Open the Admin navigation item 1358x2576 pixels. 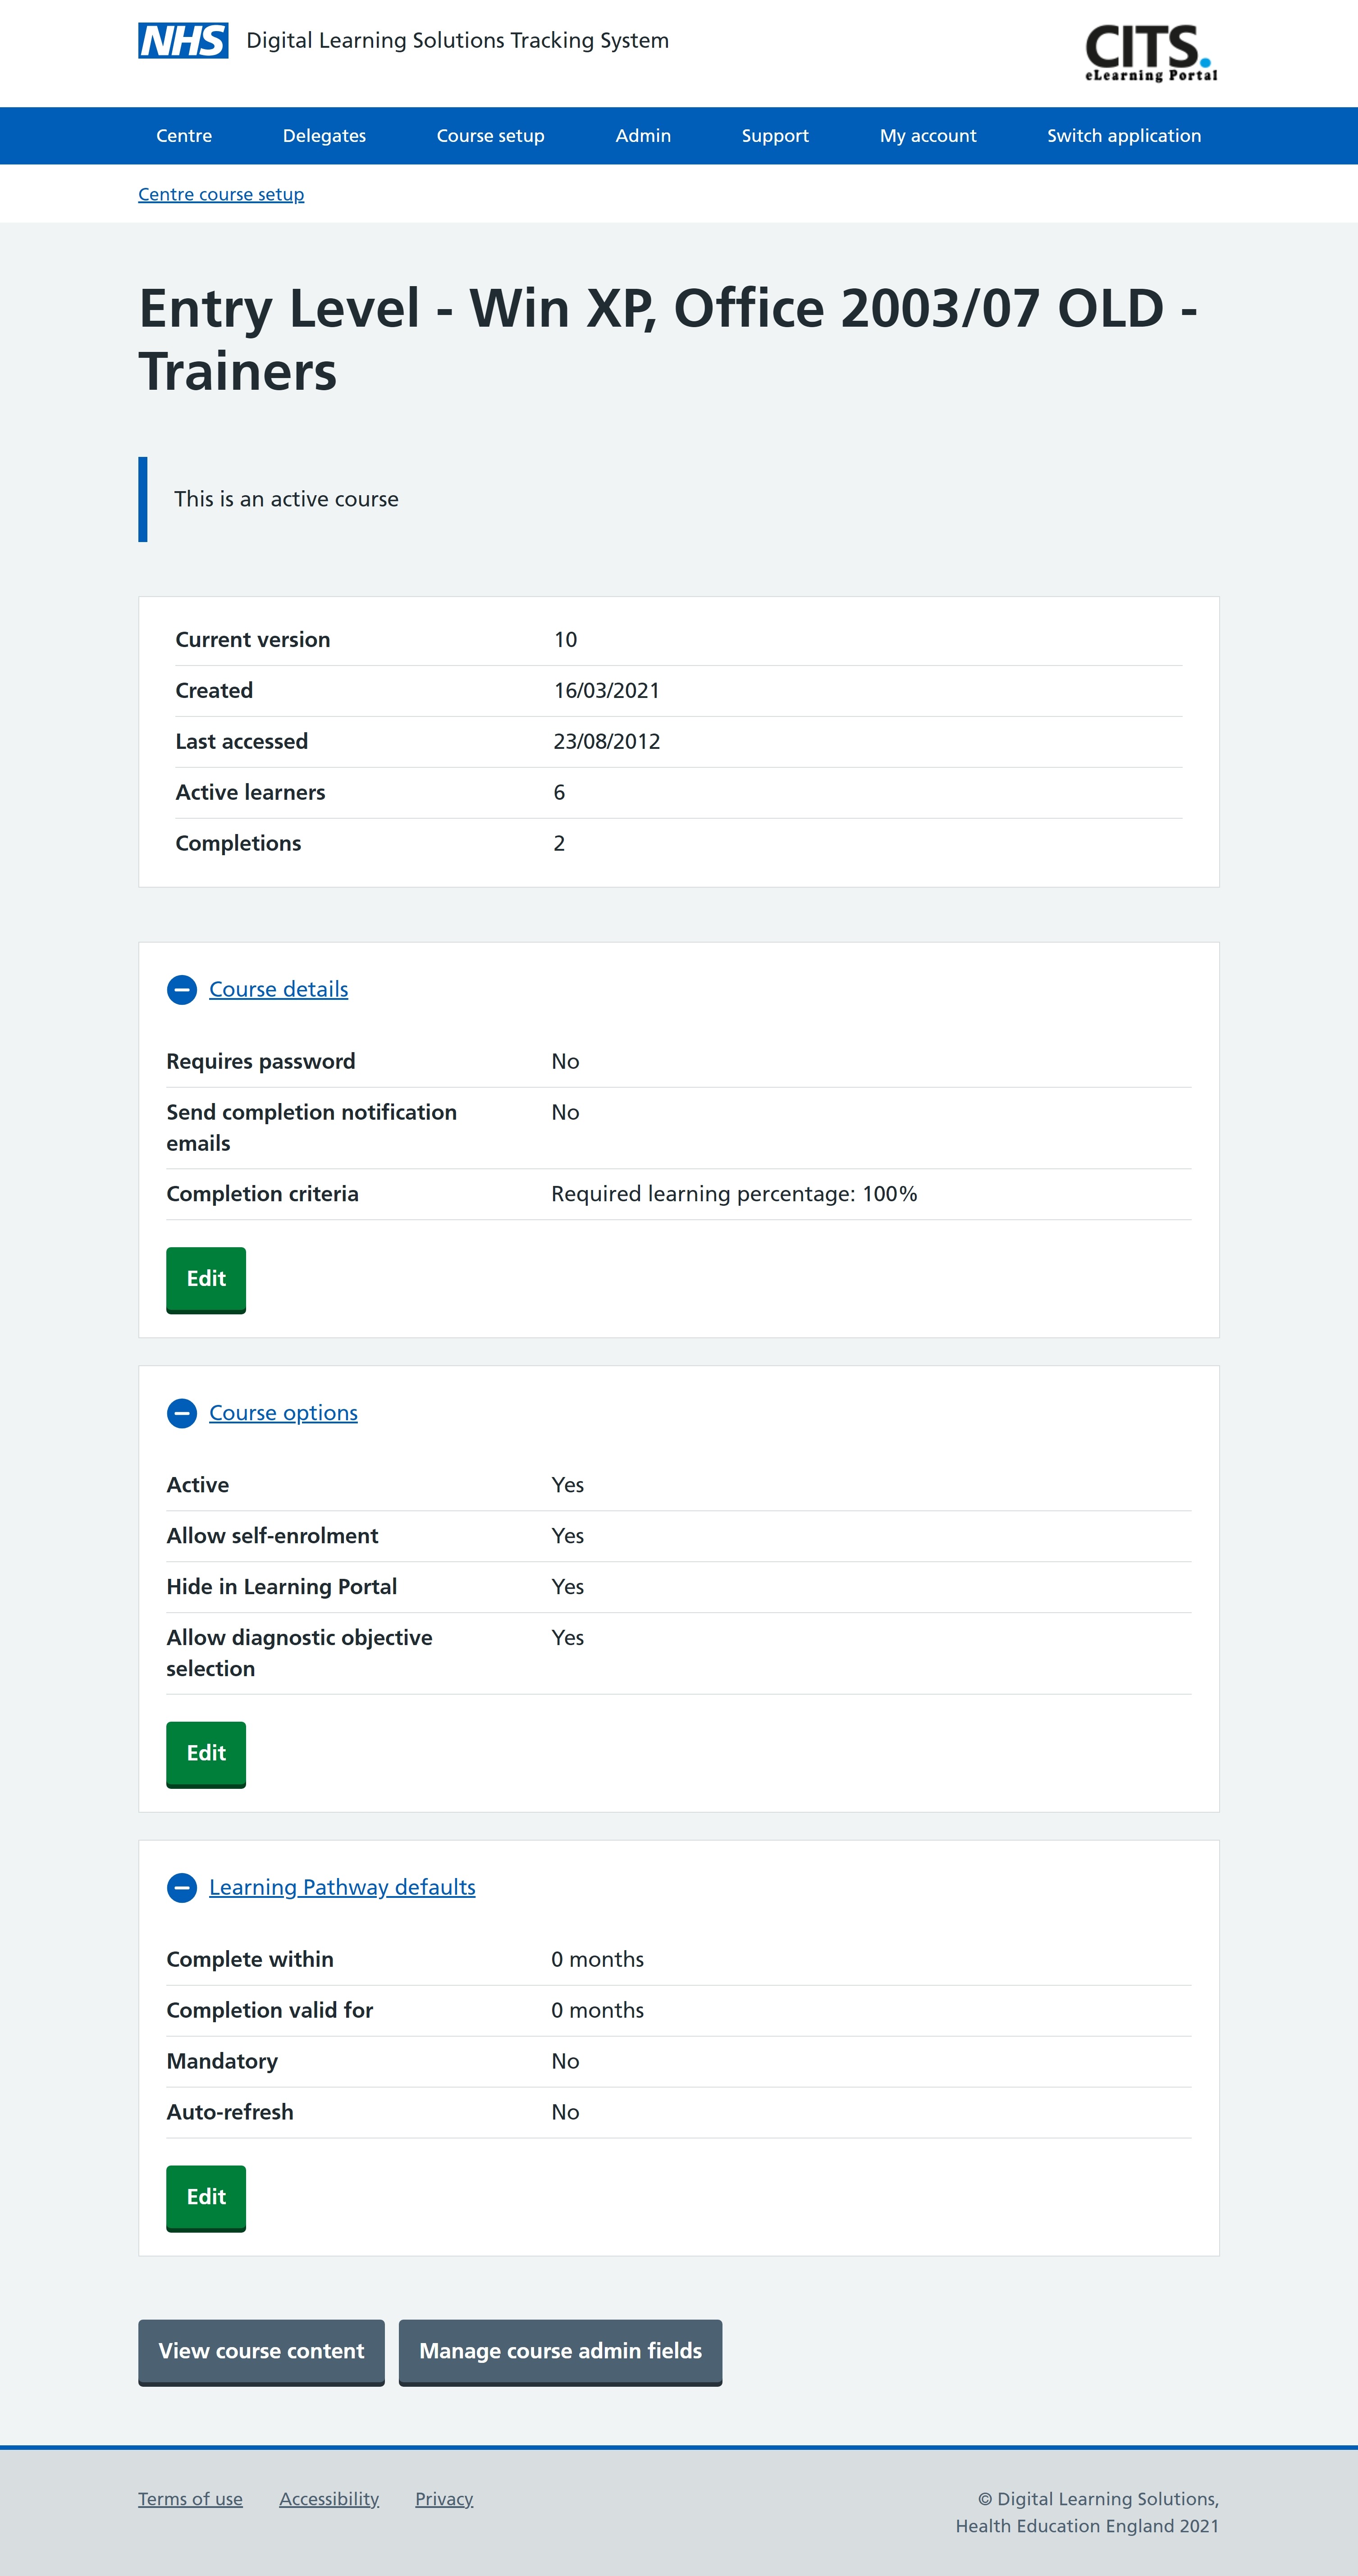tap(643, 136)
